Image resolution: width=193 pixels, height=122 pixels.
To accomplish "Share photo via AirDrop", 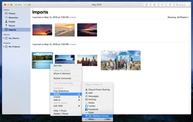I will tap(93, 100).
